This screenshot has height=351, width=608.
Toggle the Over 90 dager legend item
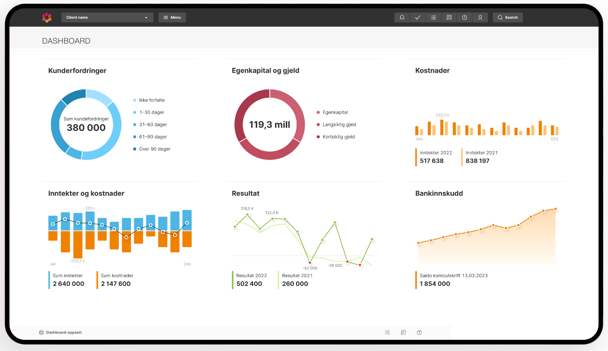coord(154,149)
